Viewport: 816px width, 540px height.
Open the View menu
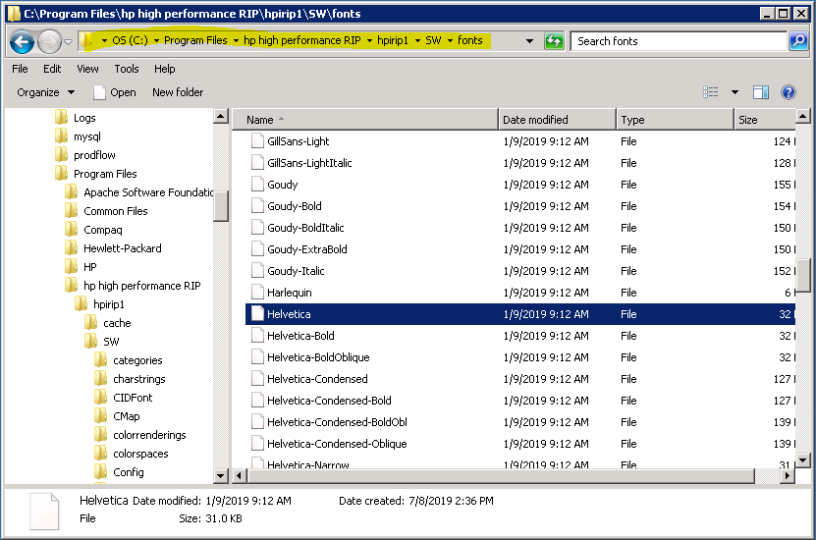coord(87,69)
